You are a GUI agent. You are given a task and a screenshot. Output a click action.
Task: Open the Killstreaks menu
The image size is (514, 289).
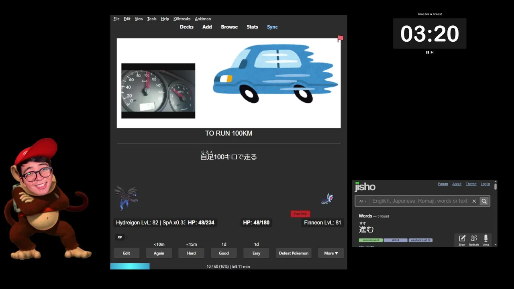point(182,19)
